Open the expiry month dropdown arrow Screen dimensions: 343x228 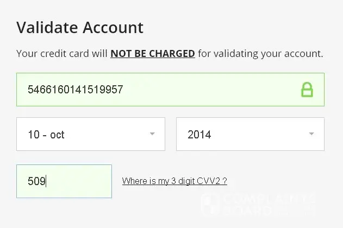(x=152, y=134)
